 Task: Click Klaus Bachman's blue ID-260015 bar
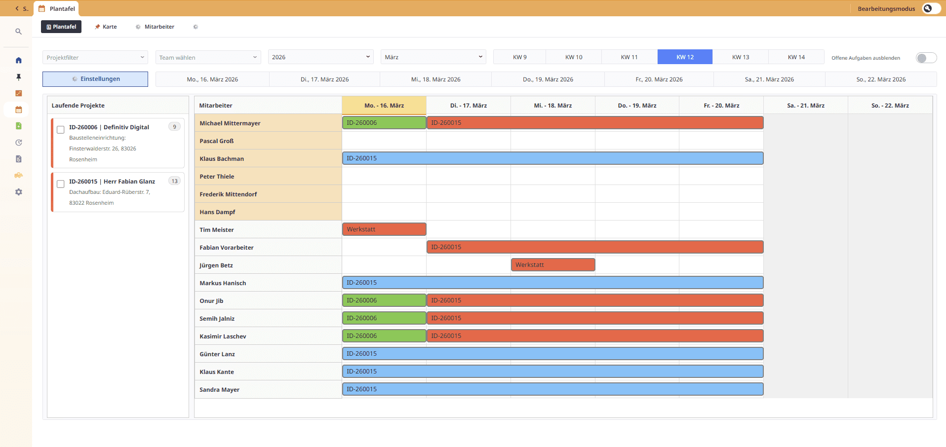(x=553, y=158)
